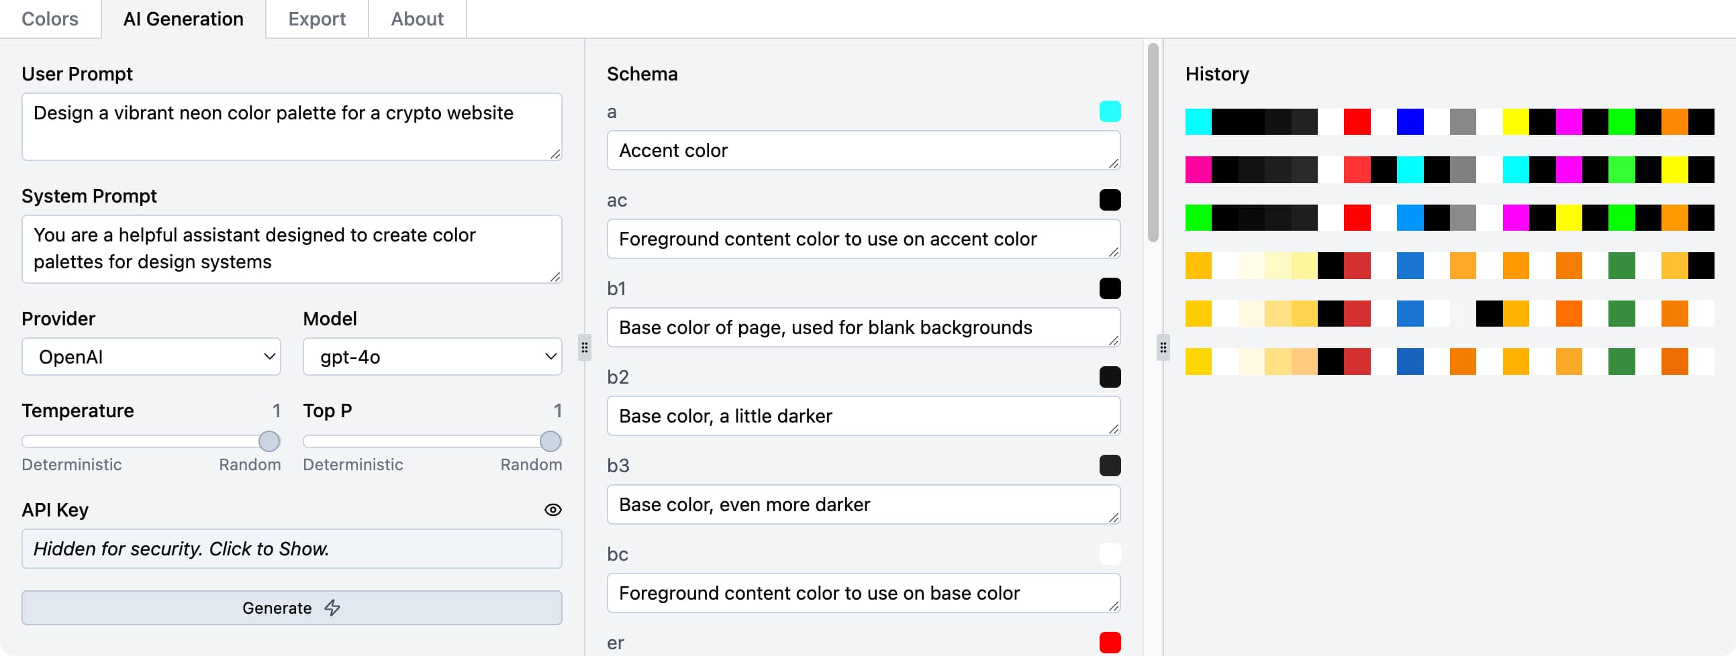Image resolution: width=1736 pixels, height=656 pixels.
Task: Select the last yellow palette in History
Action: pyautogui.click(x=1449, y=361)
